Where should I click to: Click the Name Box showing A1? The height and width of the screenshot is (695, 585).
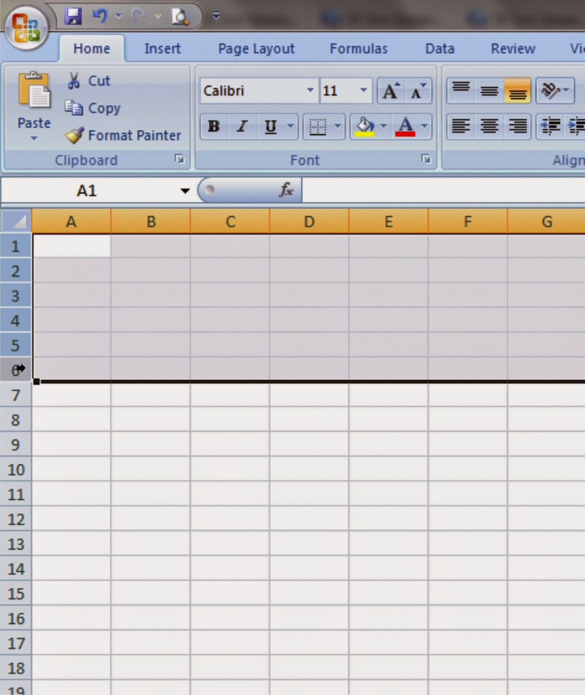click(x=87, y=190)
